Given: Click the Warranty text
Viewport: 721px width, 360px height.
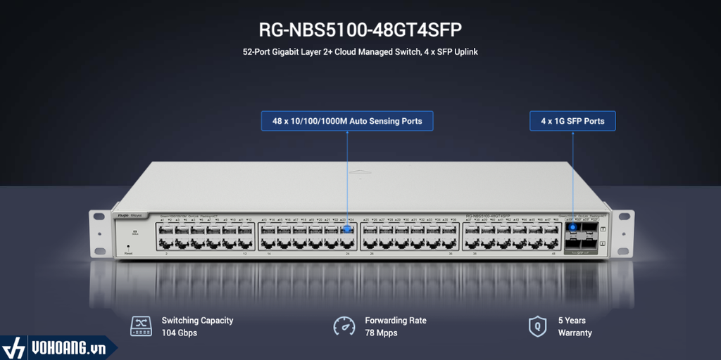Looking at the screenshot, I should click(575, 333).
